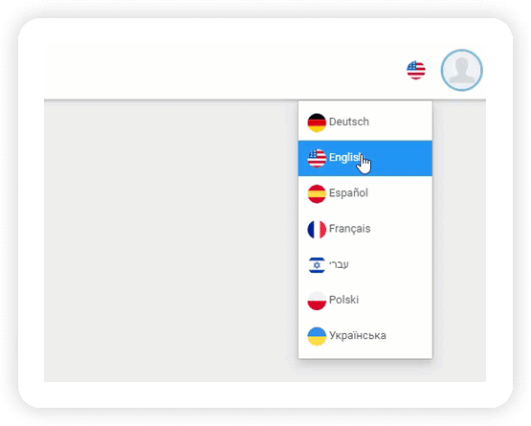Screen dimensions: 531x426
Task: Click empty space right of Deutsch label
Action: pyautogui.click(x=400, y=122)
